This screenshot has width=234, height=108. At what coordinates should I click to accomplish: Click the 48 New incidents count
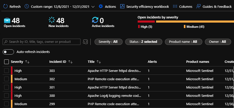click(60, 21)
